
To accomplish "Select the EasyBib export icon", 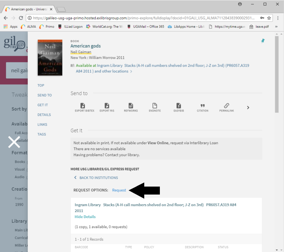I will 179,106.
